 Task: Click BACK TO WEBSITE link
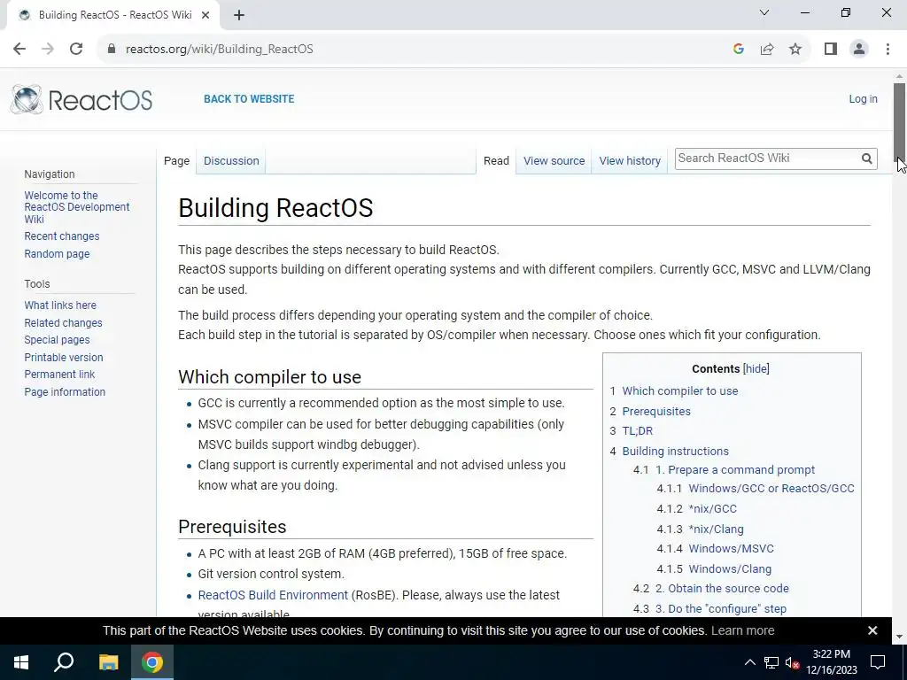[249, 99]
